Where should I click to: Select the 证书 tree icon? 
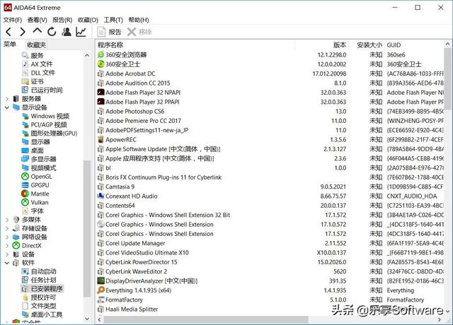click(25, 81)
